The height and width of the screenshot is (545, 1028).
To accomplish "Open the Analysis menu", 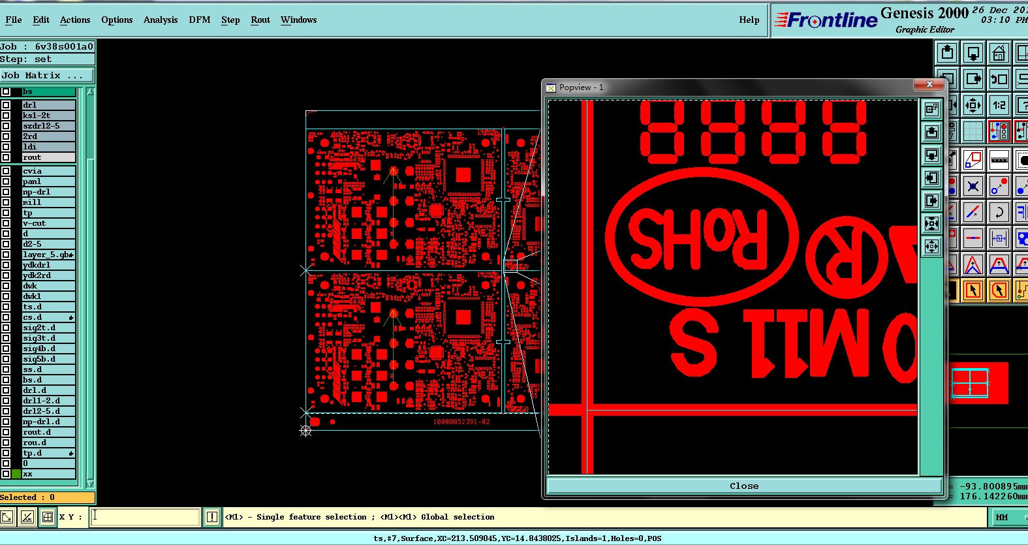I will pos(161,20).
